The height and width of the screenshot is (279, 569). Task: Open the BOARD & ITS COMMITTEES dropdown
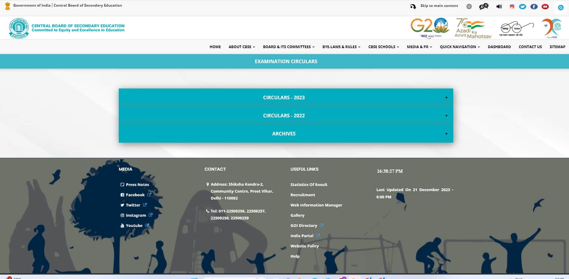click(288, 47)
